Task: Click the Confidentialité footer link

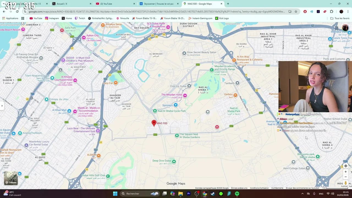Action: point(277,188)
